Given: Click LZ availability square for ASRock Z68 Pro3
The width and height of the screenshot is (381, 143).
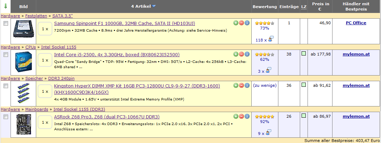Looking at the screenshot, I should 303,116.
